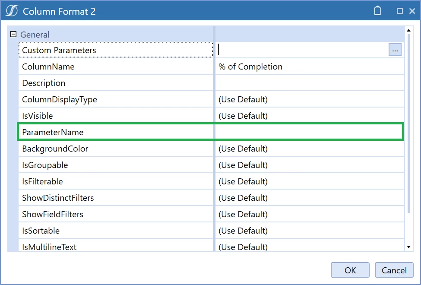Screen dimensions: 421x285
Task: Click the app logo icon in title bar
Action: [12, 11]
